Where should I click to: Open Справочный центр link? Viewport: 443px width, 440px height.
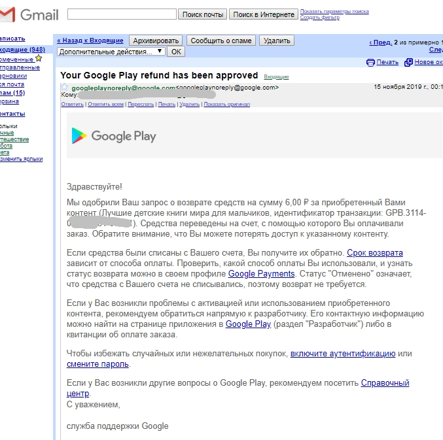click(385, 383)
